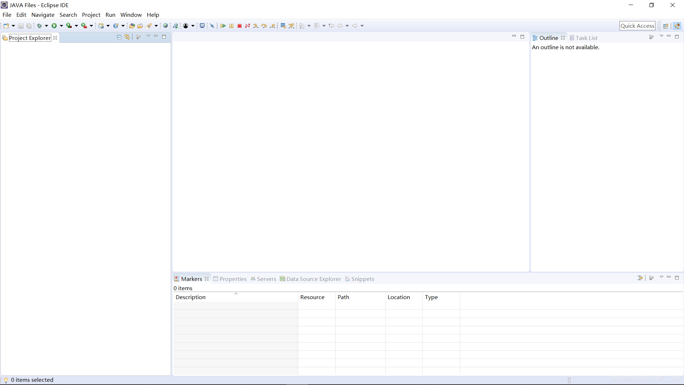The width and height of the screenshot is (684, 385).
Task: Click the Launch Web Services Explorer icon
Action: click(175, 26)
